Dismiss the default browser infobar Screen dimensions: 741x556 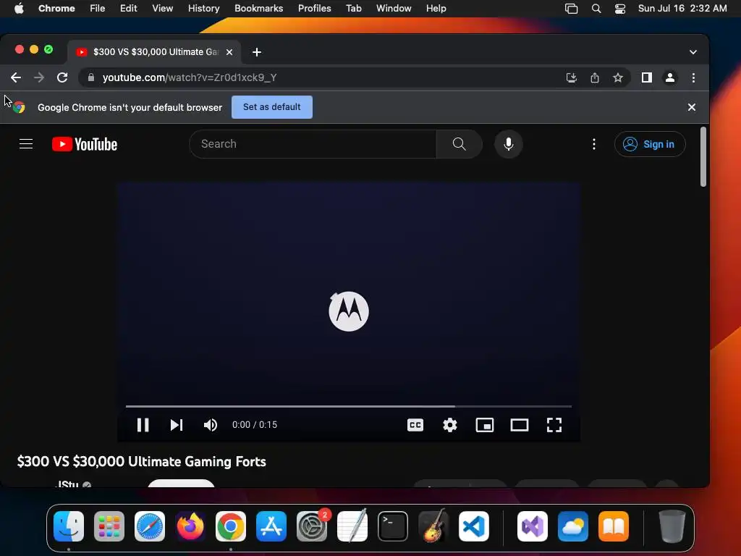pyautogui.click(x=691, y=107)
